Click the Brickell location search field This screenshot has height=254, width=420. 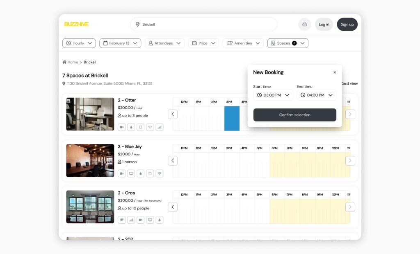point(203,24)
